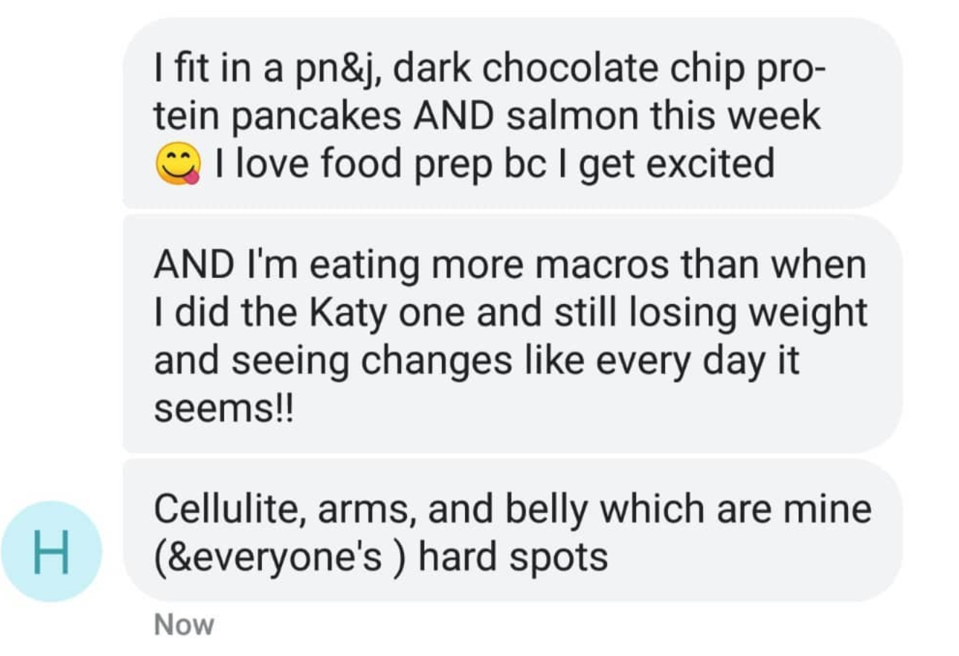Click the word pancakes in first message

tap(317, 118)
